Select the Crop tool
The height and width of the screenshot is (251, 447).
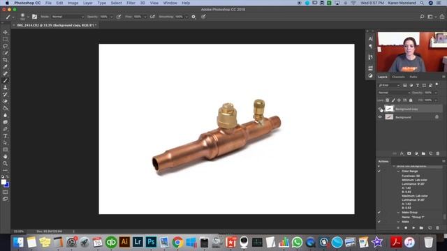[5, 60]
